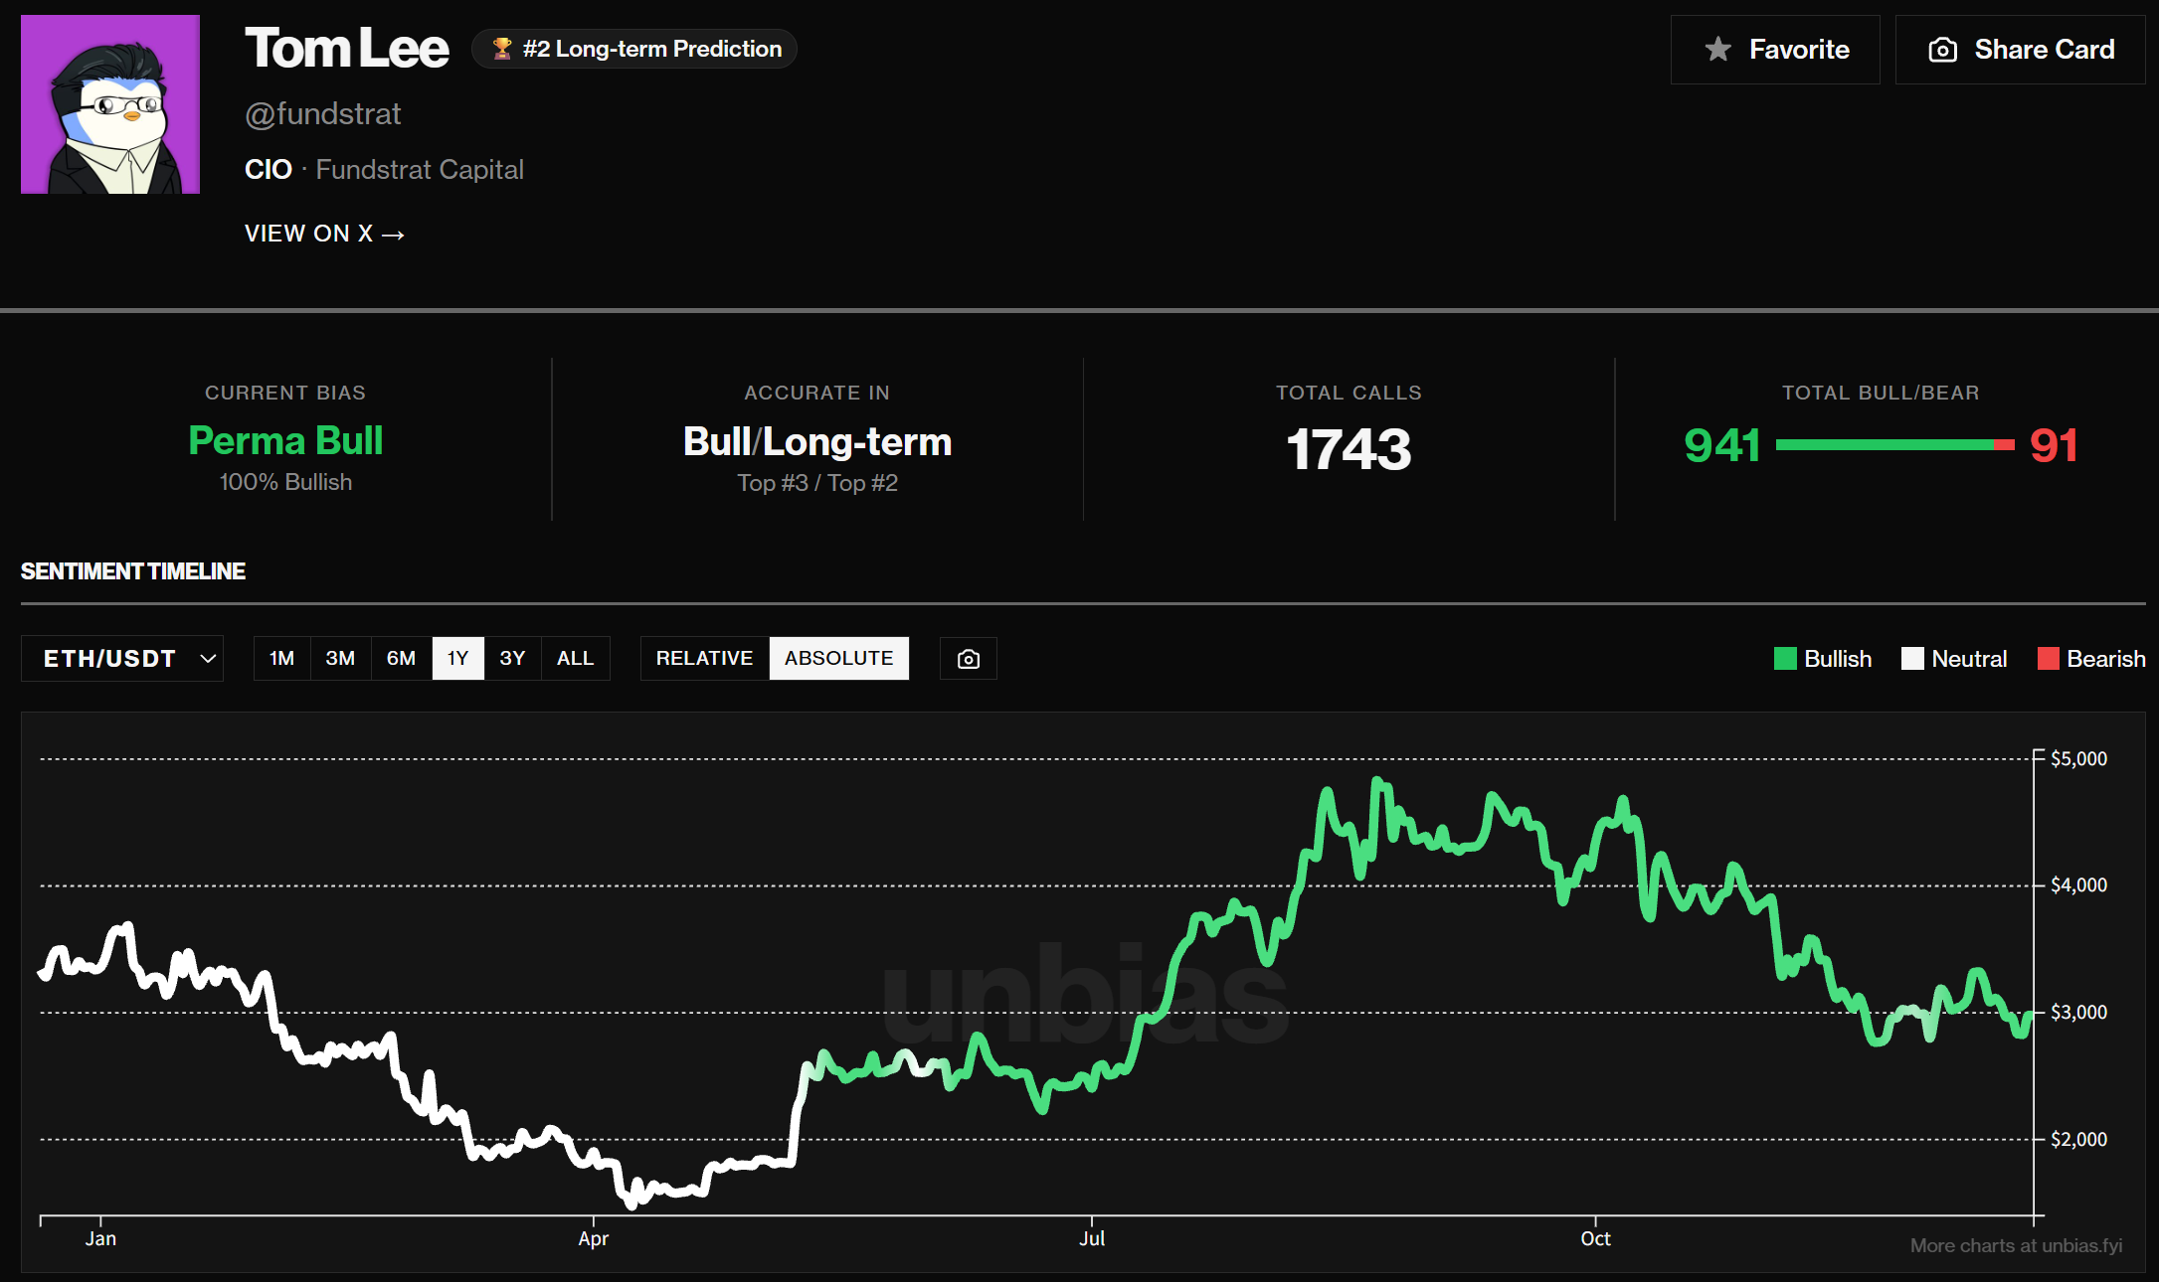Show ALL time range data
Screen dimensions: 2159x1282
tap(575, 659)
